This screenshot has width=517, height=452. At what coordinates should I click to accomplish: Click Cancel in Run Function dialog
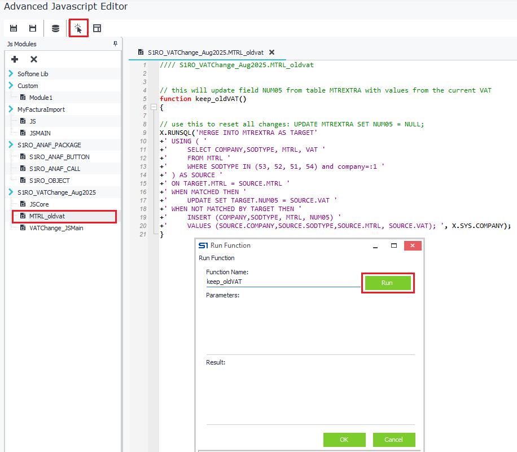pos(394,440)
